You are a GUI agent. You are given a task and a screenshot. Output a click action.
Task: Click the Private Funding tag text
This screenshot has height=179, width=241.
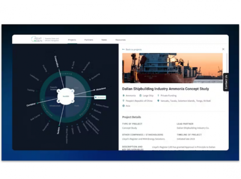(168, 96)
